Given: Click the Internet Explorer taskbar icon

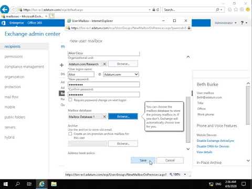Looking at the screenshot, I should [41, 184].
